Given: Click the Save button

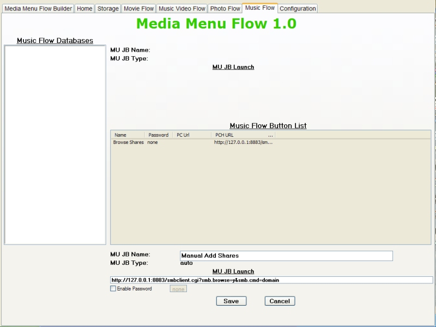Looking at the screenshot, I should coord(231,301).
